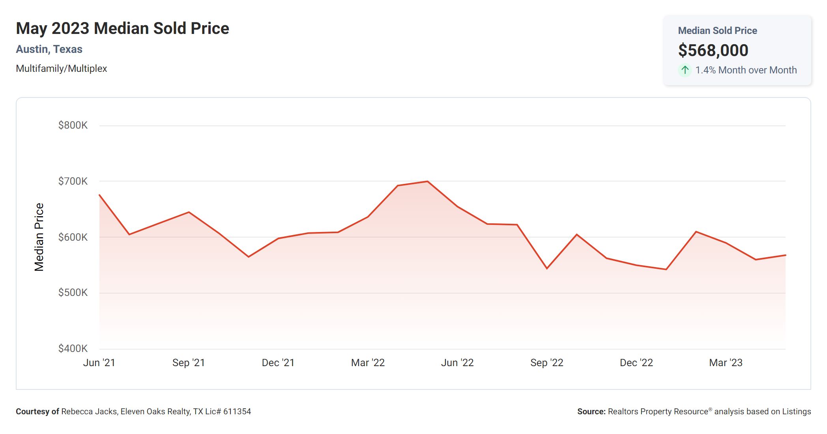Image resolution: width=827 pixels, height=434 pixels.
Task: Click the Median Sold Price card title
Action: 717,31
